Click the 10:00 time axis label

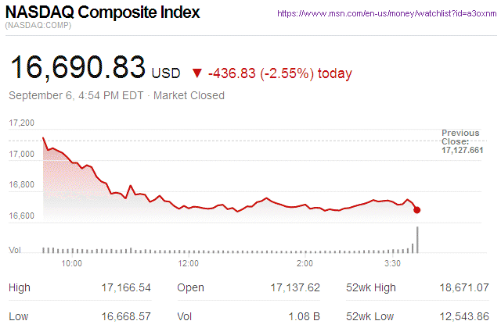tap(71, 263)
